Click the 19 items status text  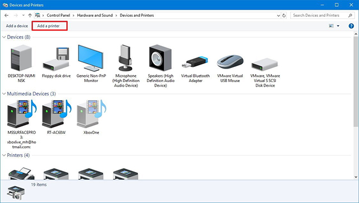click(39, 184)
